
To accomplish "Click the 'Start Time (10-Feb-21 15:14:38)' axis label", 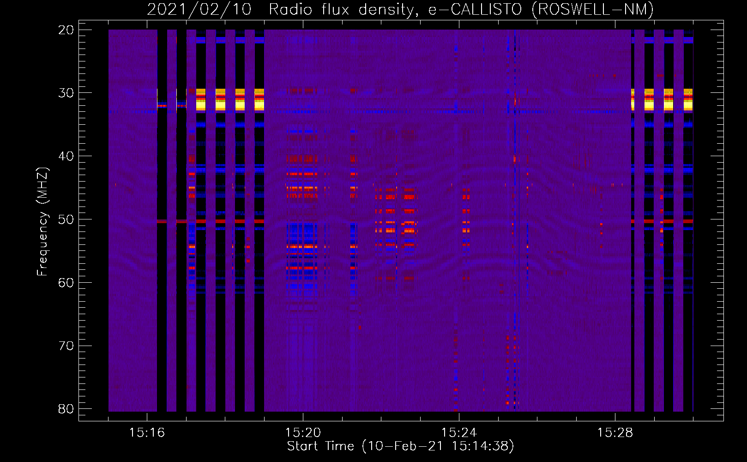I will coord(400,446).
